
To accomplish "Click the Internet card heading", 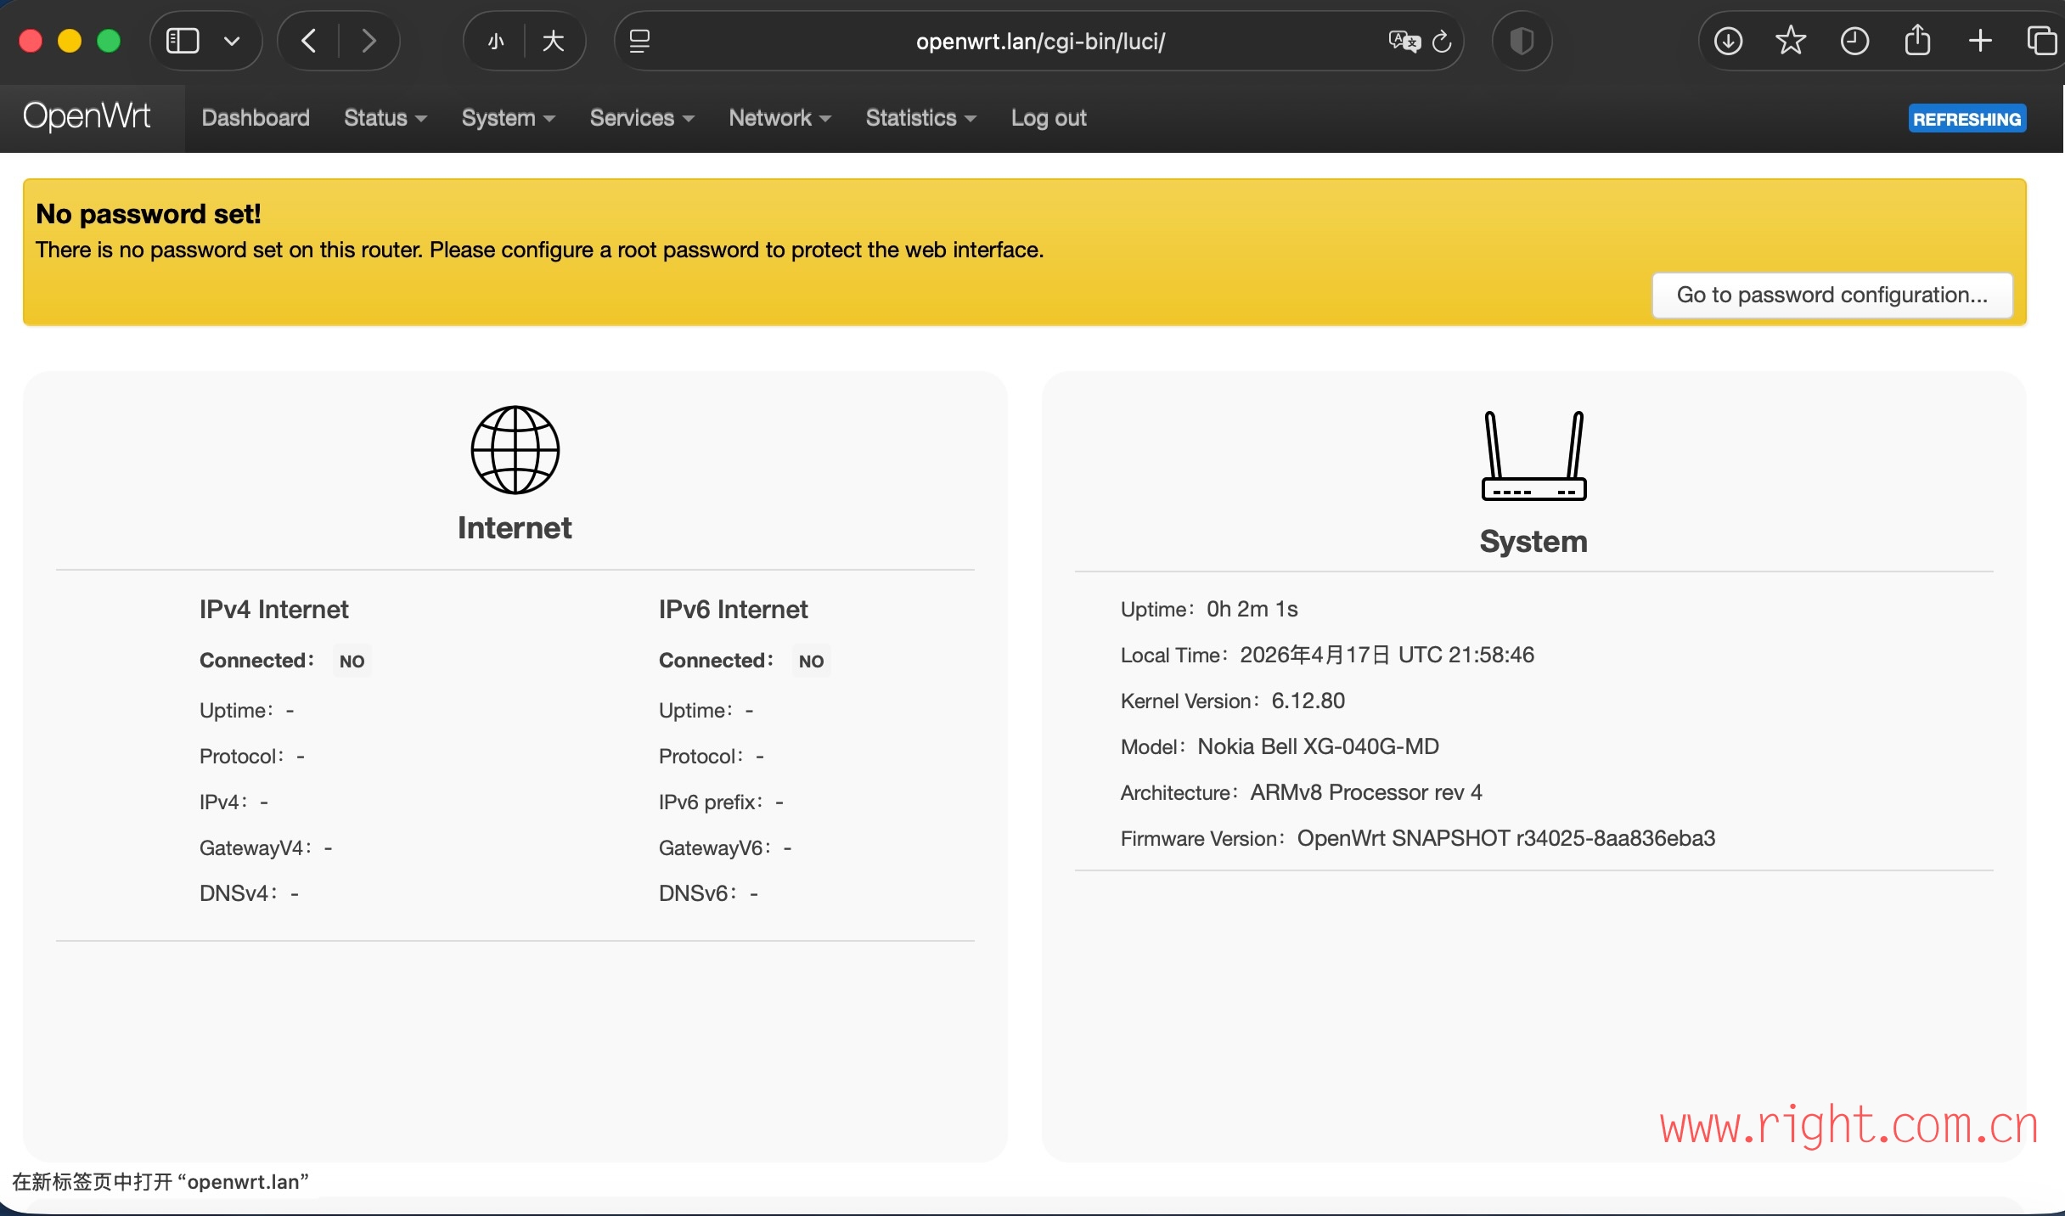I will pyautogui.click(x=515, y=528).
